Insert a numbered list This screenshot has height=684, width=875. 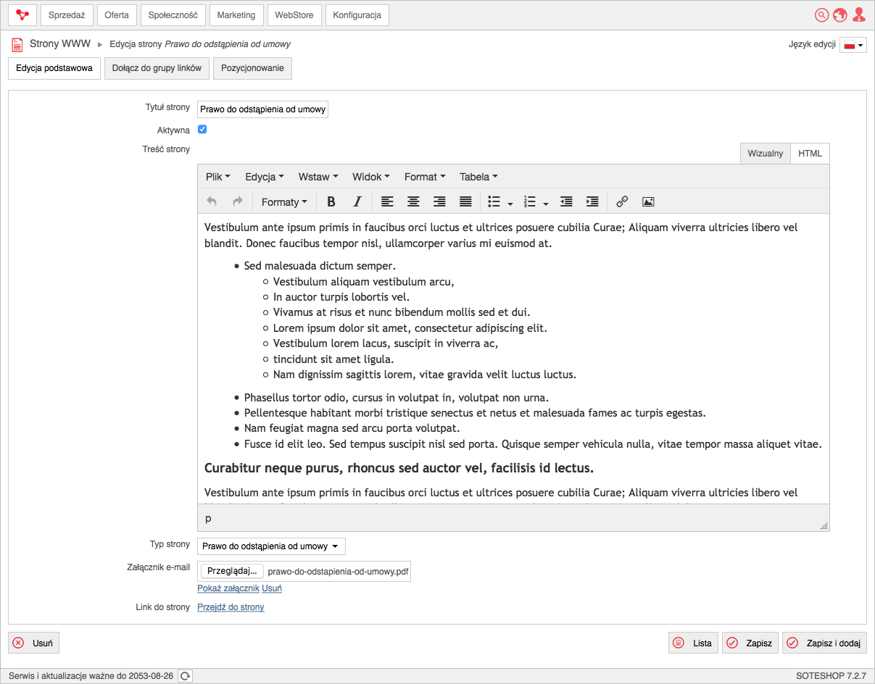pyautogui.click(x=530, y=201)
